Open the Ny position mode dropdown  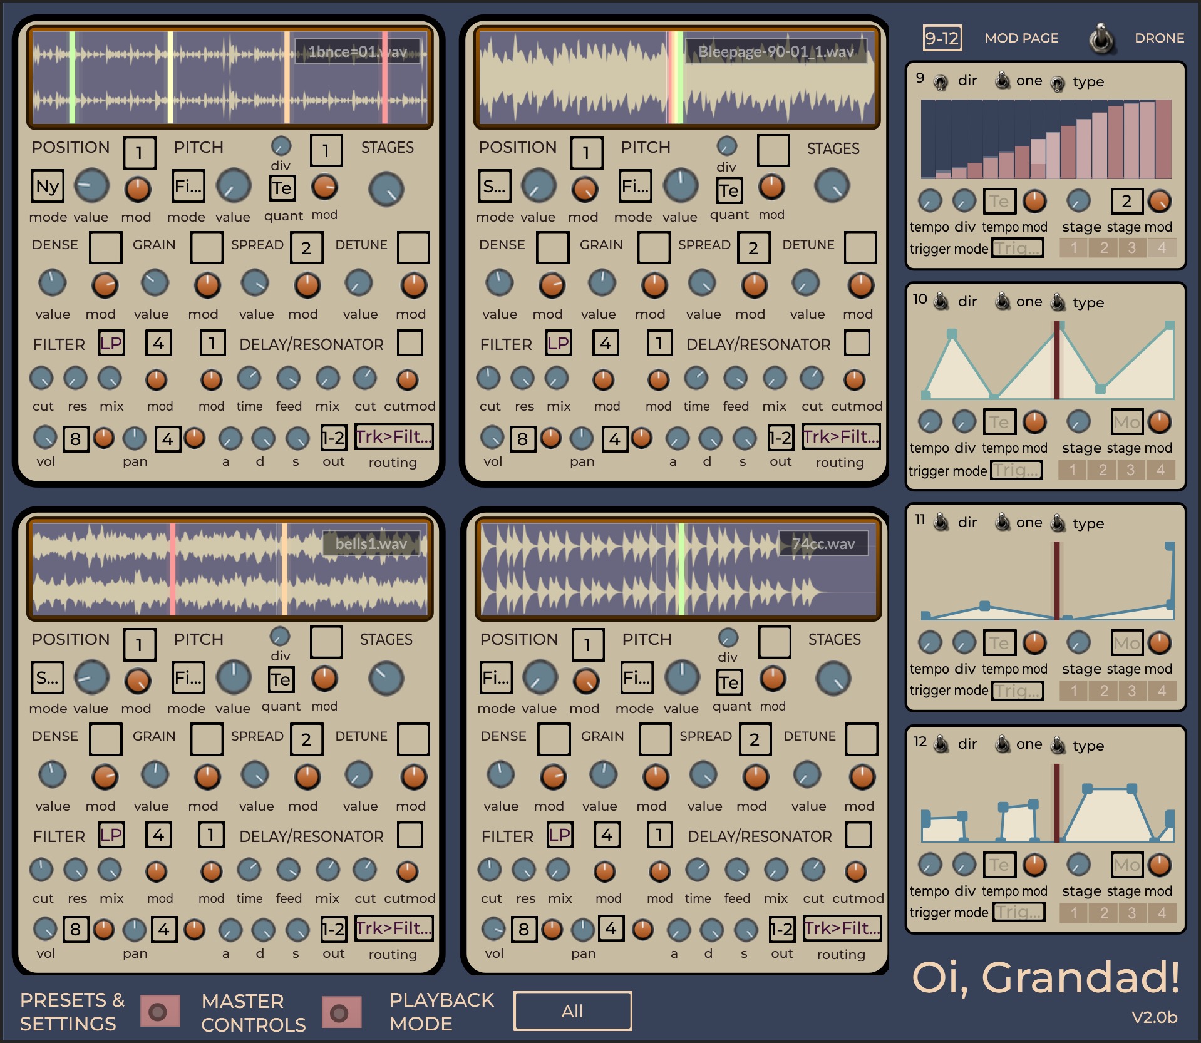pos(48,187)
